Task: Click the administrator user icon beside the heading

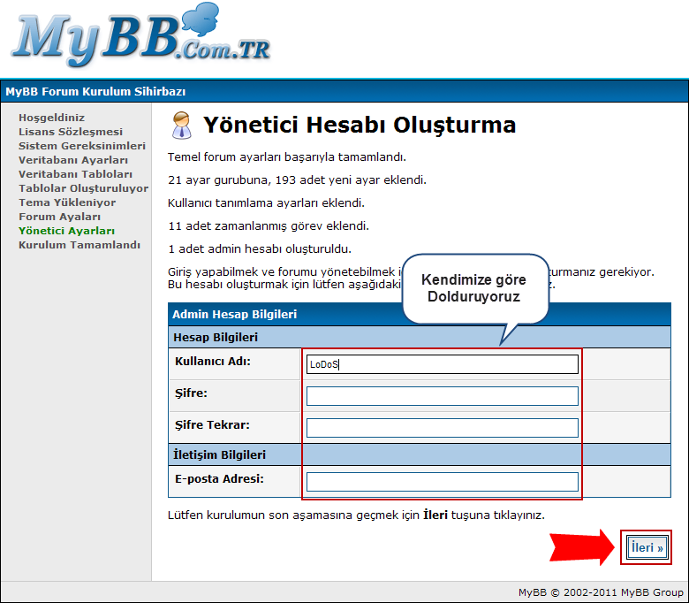Action: [x=181, y=126]
